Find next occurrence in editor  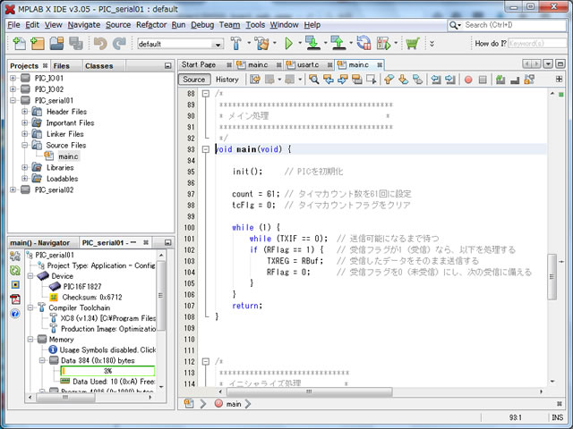point(342,80)
